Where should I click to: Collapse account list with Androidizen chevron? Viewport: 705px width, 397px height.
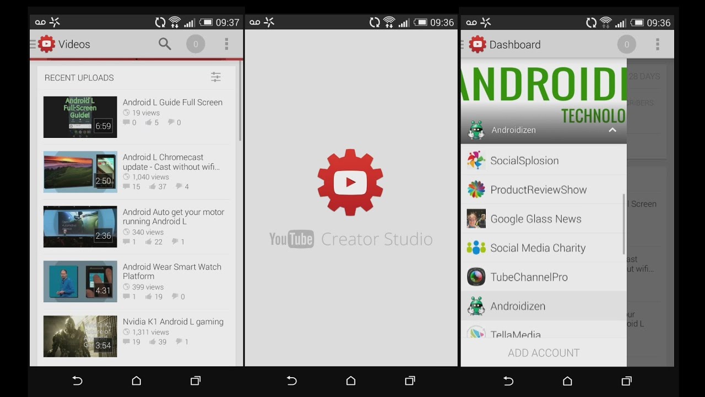[612, 130]
